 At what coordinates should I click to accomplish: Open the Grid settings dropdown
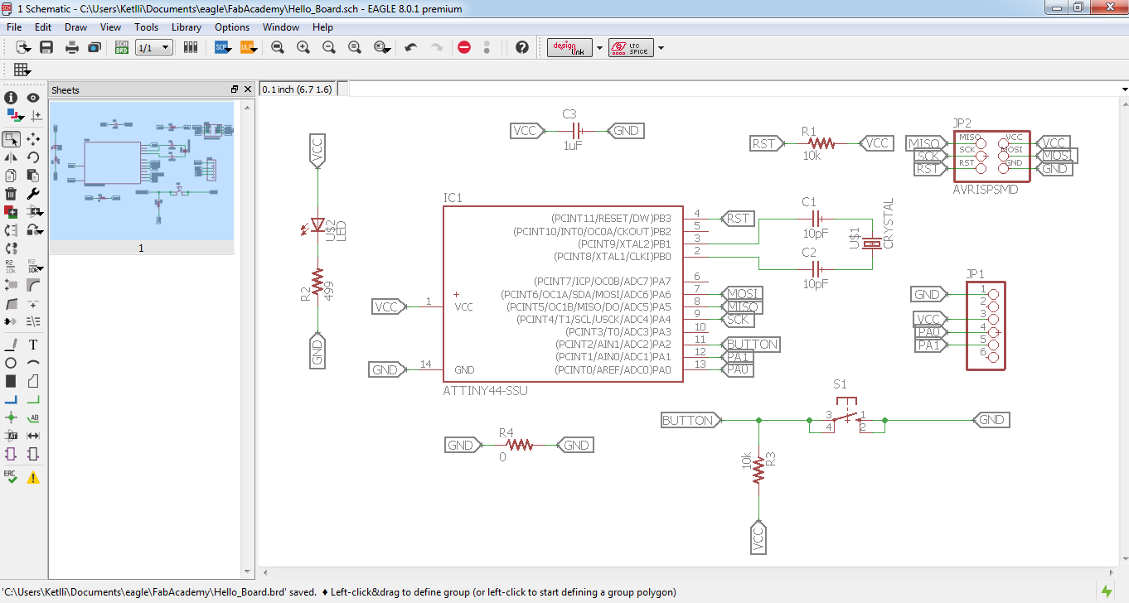22,70
